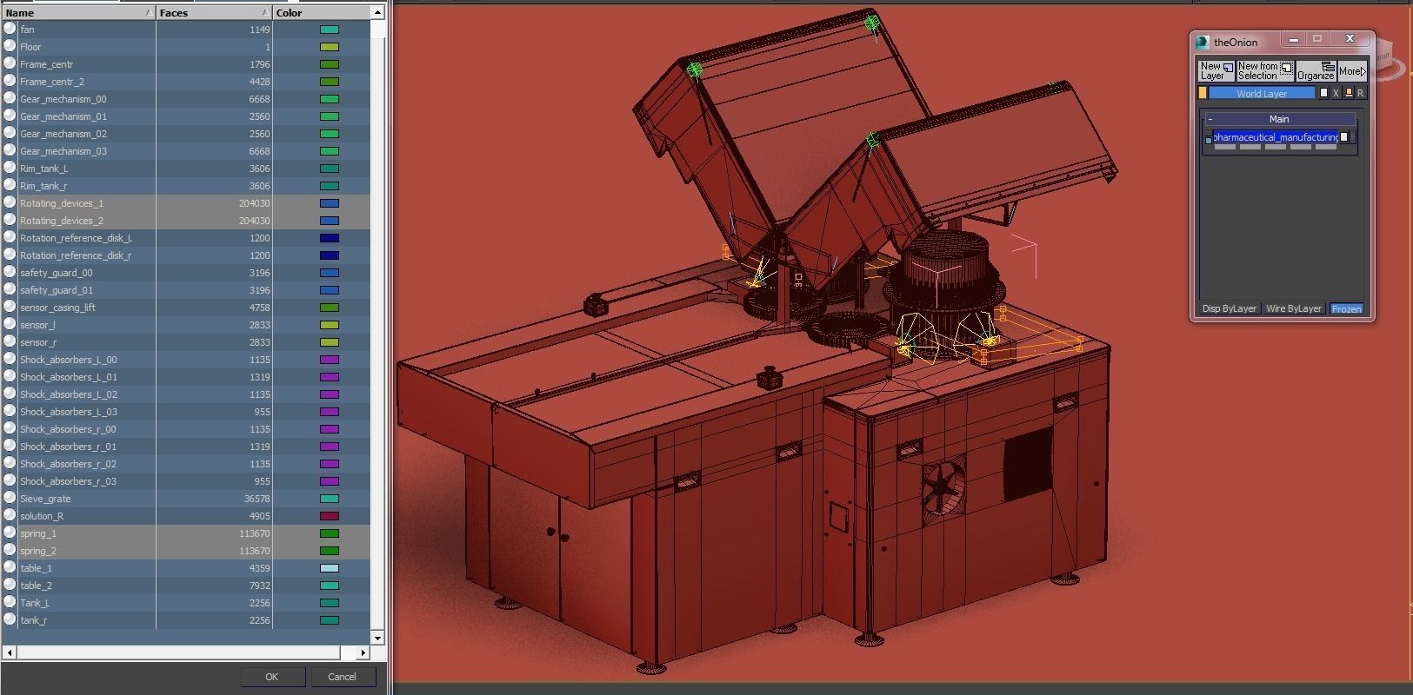Collapse the Main layer group
1413x695 pixels.
pyautogui.click(x=1210, y=119)
